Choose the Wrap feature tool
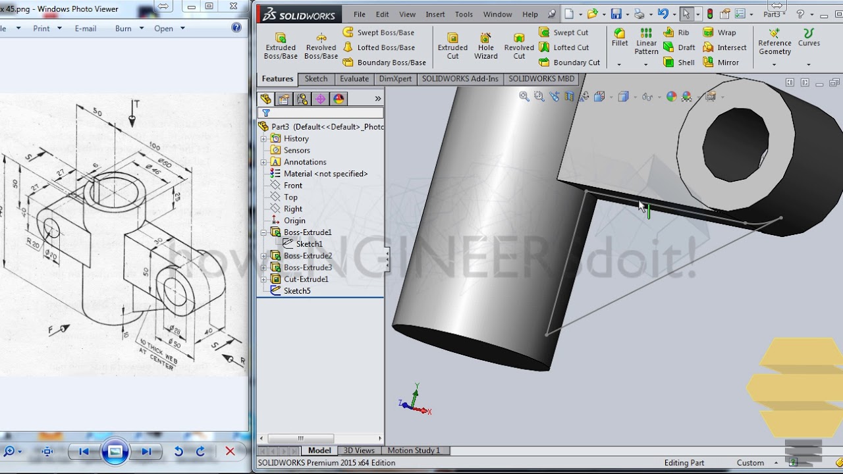843x474 pixels. (719, 32)
